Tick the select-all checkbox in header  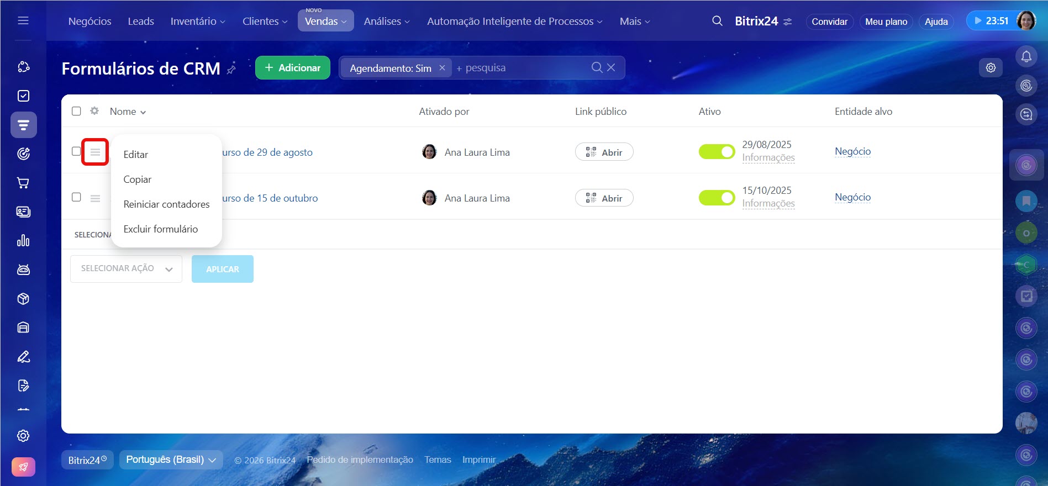pos(76,111)
